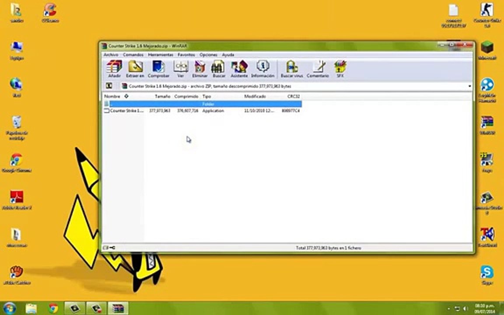Sort list by Comprimido column header
The height and width of the screenshot is (315, 504).
point(186,96)
